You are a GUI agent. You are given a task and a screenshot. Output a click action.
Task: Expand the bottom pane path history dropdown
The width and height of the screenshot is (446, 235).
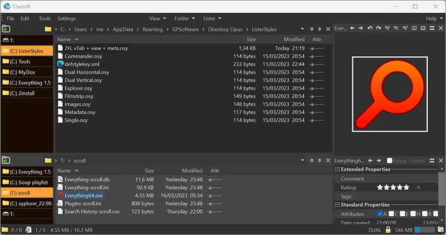[x=302, y=160]
